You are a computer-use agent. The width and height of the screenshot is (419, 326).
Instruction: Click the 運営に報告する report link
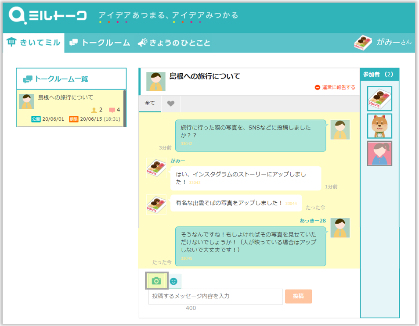(335, 87)
